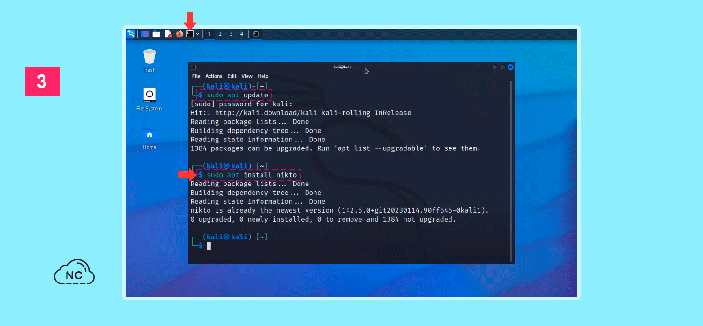Open the File menu in the terminal
The image size is (703, 326).
point(196,76)
